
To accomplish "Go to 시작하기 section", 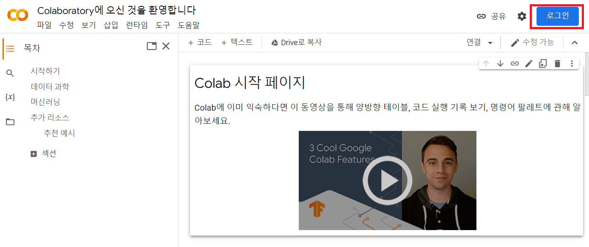I will click(45, 71).
